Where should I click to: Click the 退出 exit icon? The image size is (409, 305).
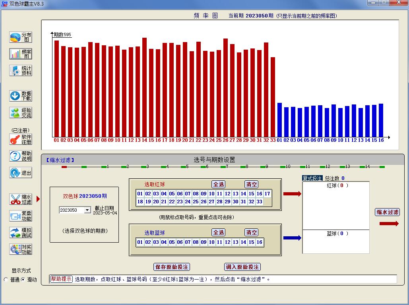pyautogui.click(x=16, y=173)
